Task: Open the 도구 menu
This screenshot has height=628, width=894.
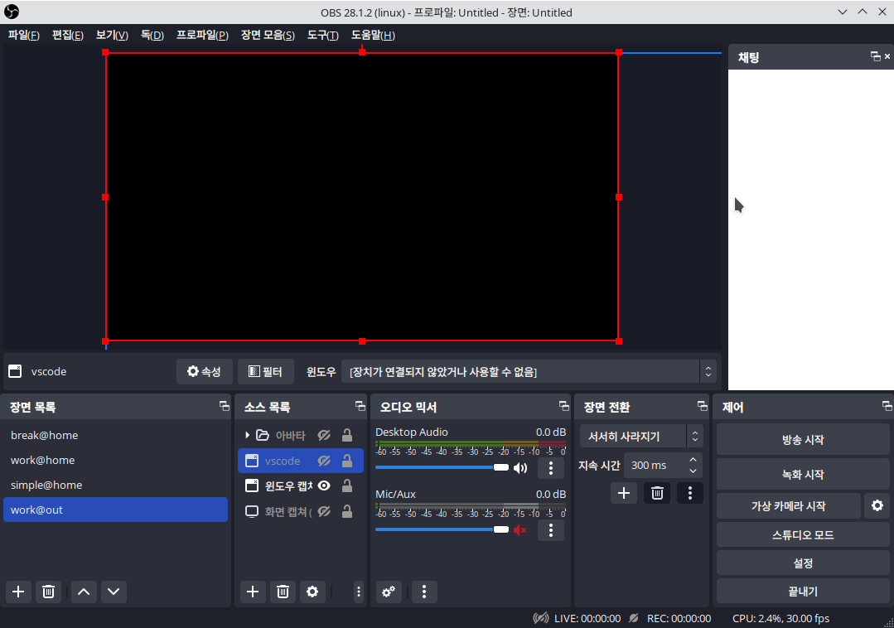Action: 322,36
